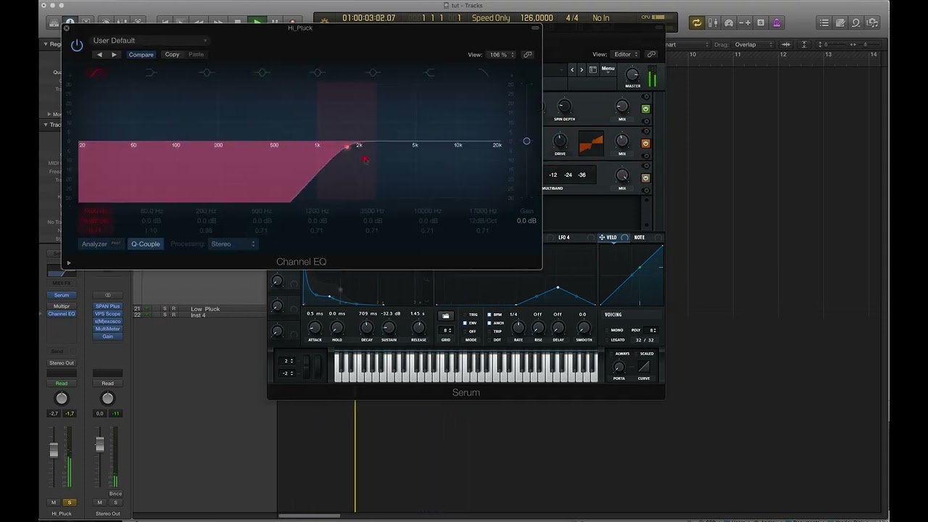
Task: Toggle the Cycle mode button
Action: click(697, 22)
